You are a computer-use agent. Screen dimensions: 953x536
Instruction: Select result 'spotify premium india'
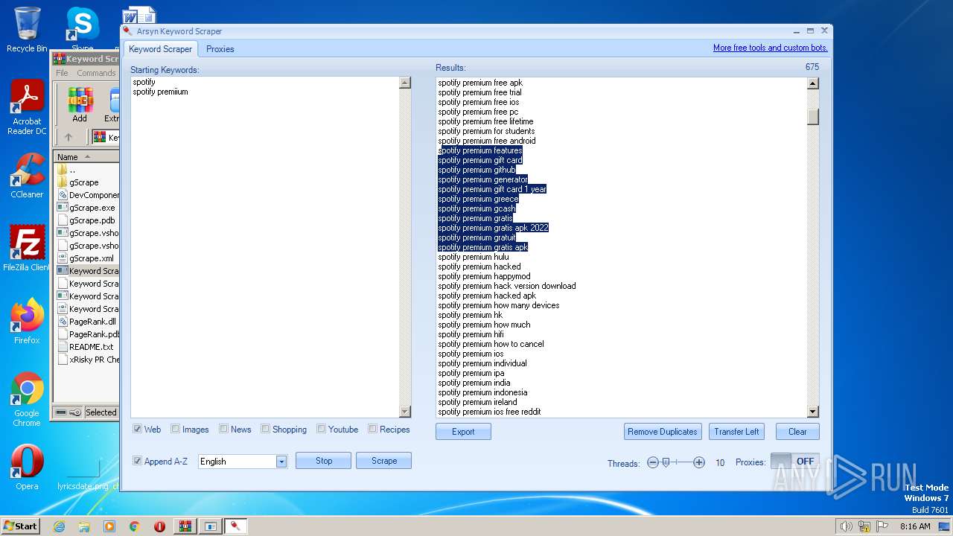click(474, 383)
